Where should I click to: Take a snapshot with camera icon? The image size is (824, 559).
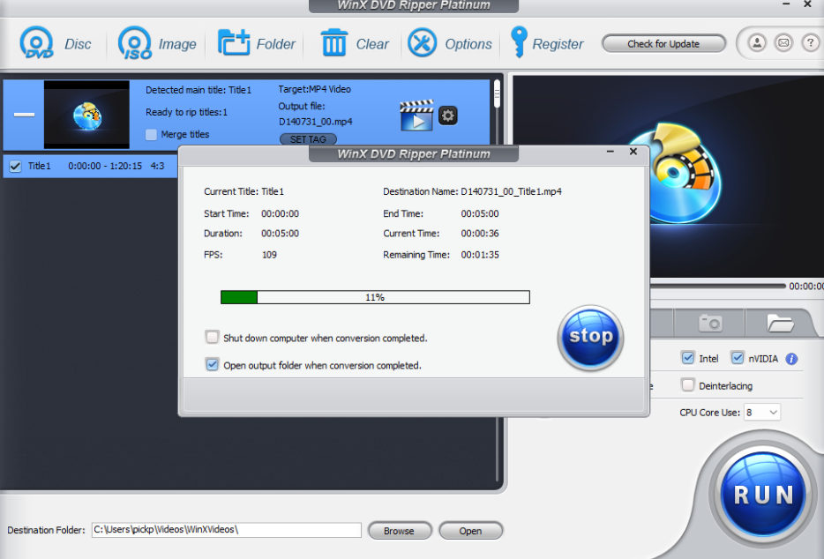710,323
